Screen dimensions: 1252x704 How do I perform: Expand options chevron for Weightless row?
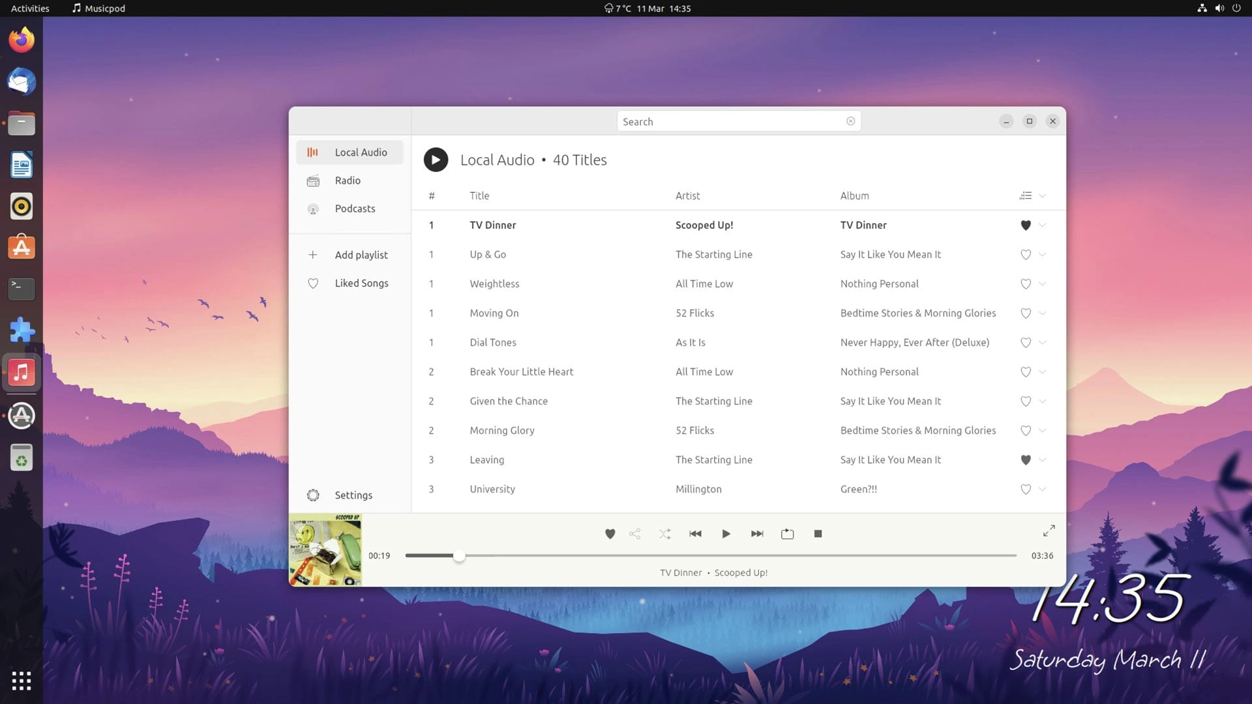1042,284
